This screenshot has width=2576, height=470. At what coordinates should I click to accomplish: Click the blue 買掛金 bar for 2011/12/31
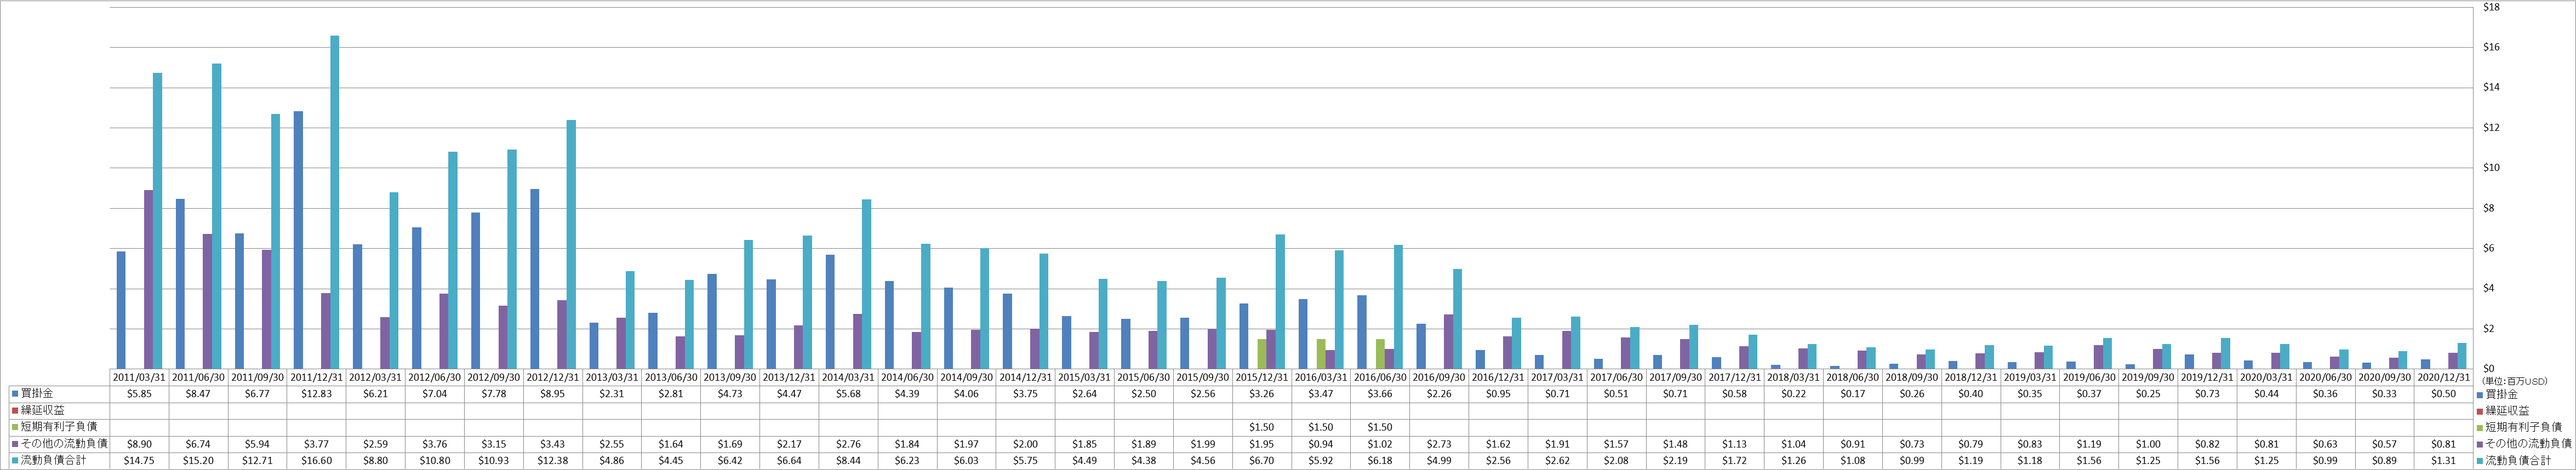pyautogui.click(x=298, y=240)
